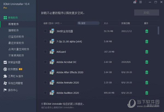The height and width of the screenshot is (112, 164).
Task: Click the install date 2021/1/12
Action: [x=127, y=31]
